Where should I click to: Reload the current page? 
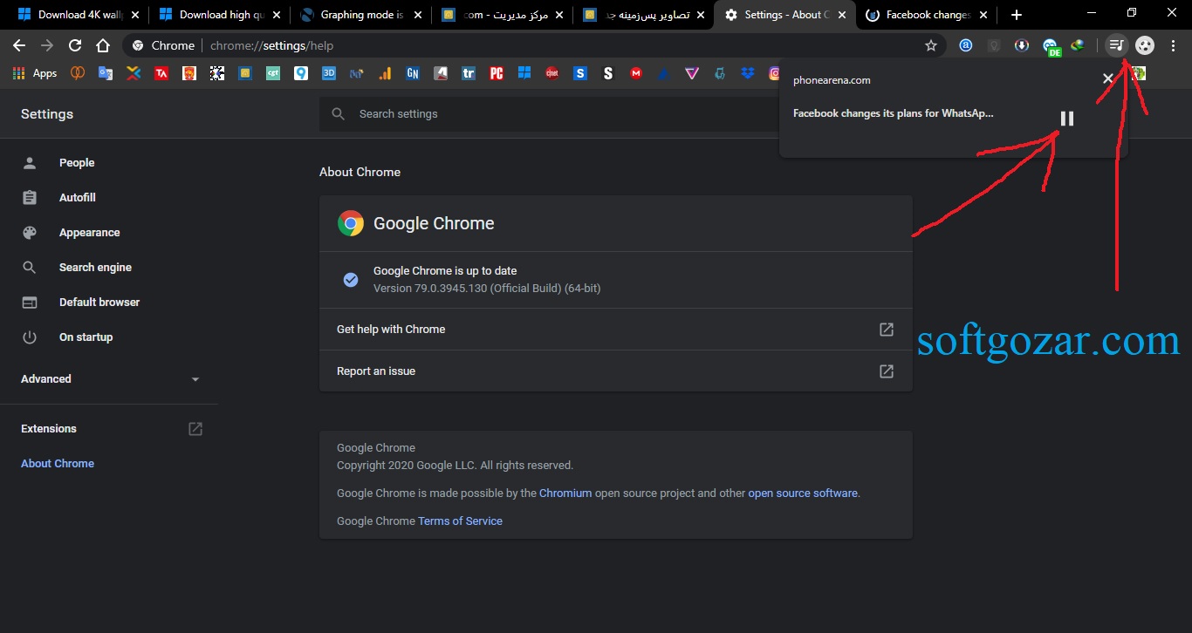[x=75, y=45]
